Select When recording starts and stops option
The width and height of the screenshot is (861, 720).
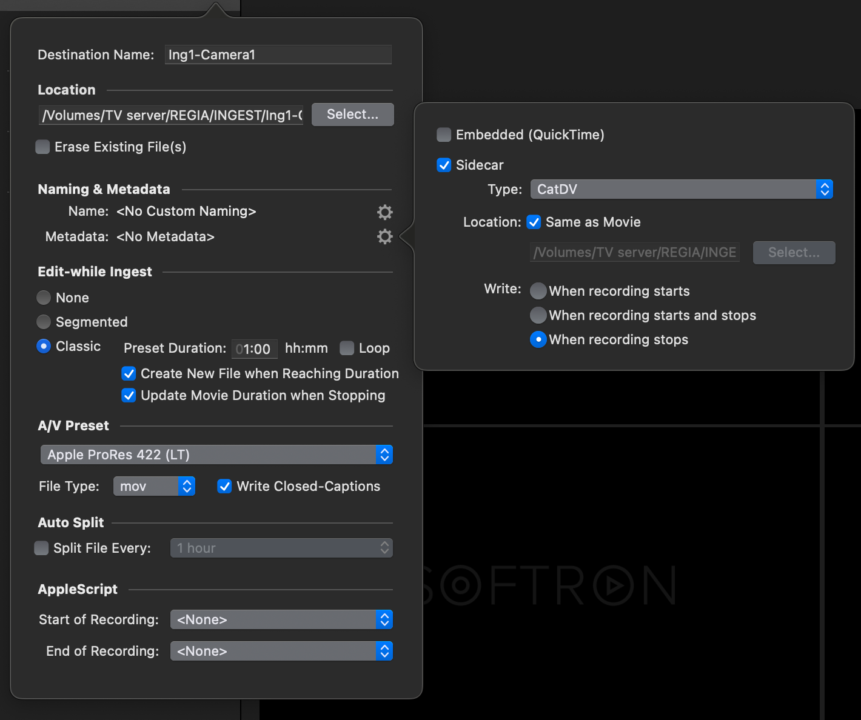click(x=538, y=315)
